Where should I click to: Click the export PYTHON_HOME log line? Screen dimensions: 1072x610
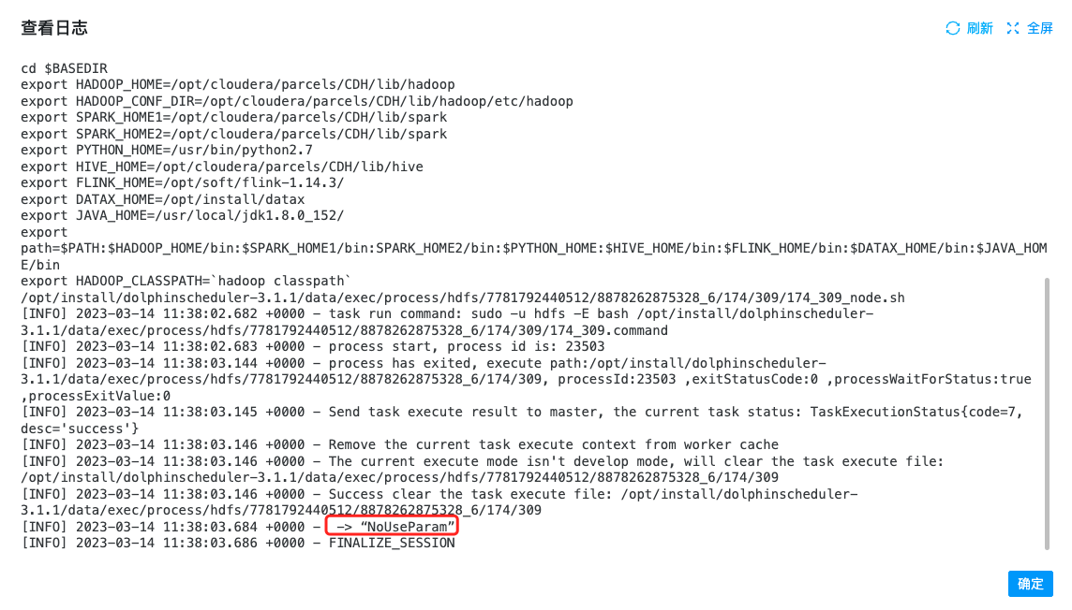(167, 150)
